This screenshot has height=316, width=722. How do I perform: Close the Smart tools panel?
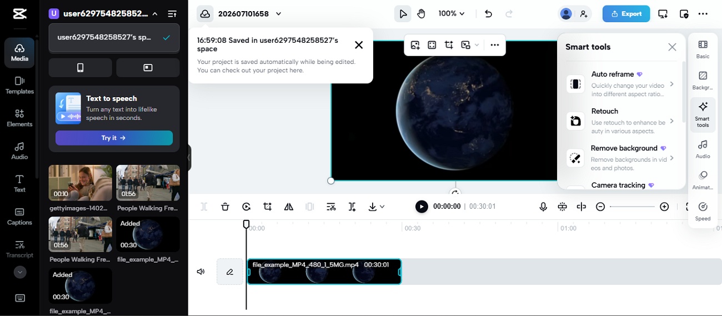(x=672, y=47)
